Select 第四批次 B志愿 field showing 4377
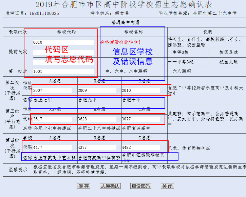 pyautogui.click(x=97, y=147)
